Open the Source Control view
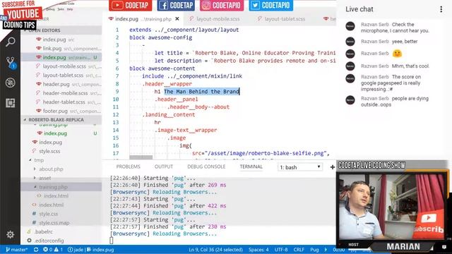 pyautogui.click(x=11, y=62)
